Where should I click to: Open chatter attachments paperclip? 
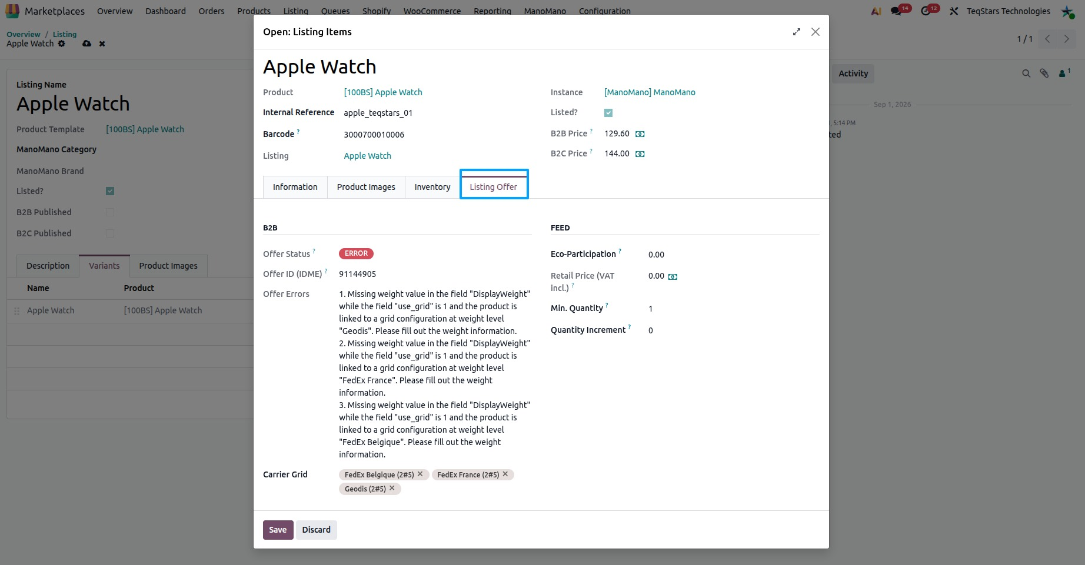coord(1044,73)
